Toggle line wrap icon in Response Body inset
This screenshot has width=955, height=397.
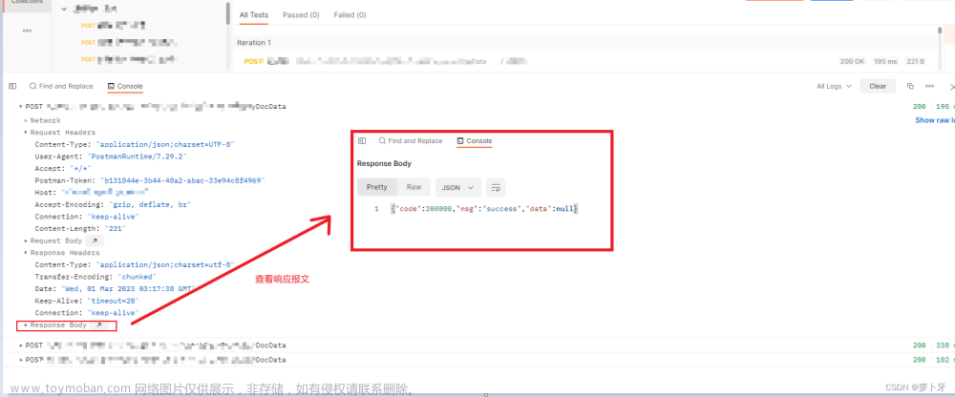click(x=495, y=188)
